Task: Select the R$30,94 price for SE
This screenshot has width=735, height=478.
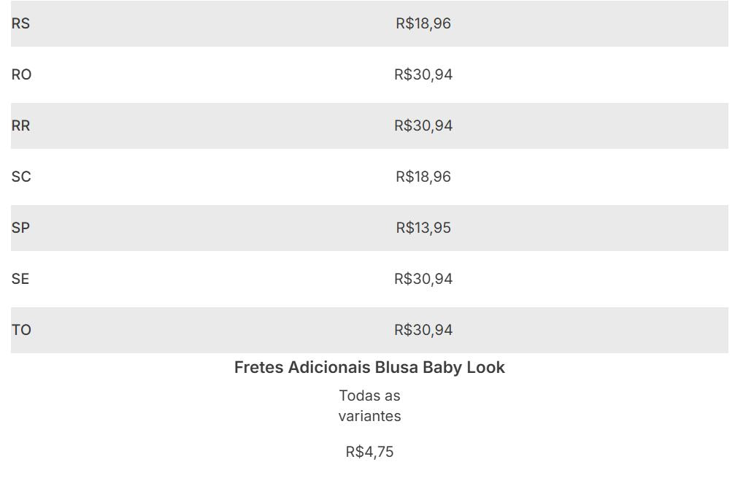Action: coord(423,279)
